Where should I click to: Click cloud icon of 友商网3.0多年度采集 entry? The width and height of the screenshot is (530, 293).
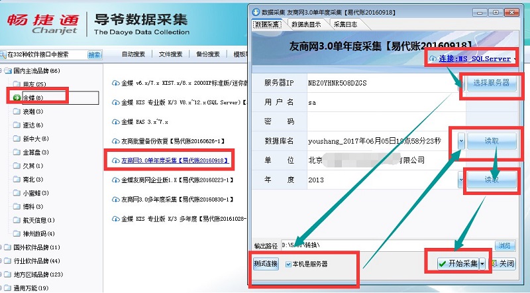click(115, 200)
